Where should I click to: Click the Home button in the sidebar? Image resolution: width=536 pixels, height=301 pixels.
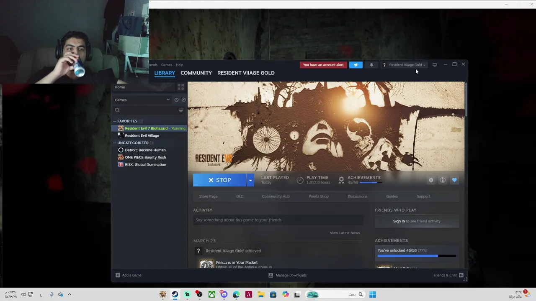point(144,87)
